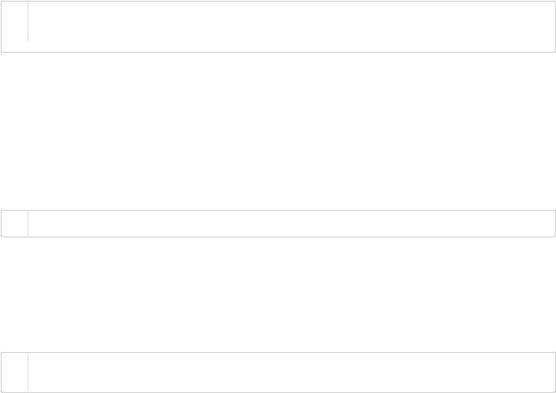Click the right edge of the bottom box

click(x=555, y=373)
